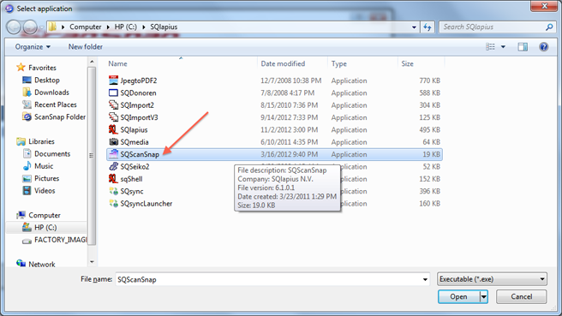Select Pictures library

[x=46, y=178]
